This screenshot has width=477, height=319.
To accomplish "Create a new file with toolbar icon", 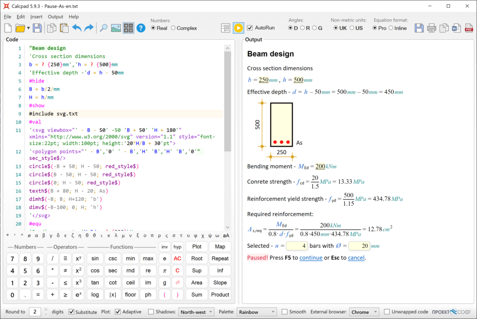I will click(x=8, y=28).
